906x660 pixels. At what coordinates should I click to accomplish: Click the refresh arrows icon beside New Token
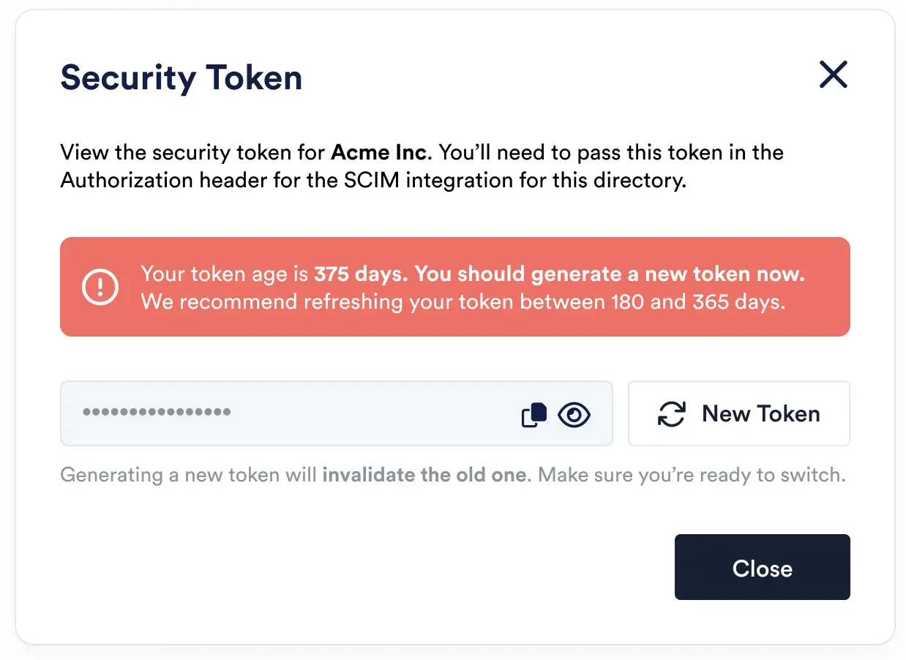coord(671,413)
